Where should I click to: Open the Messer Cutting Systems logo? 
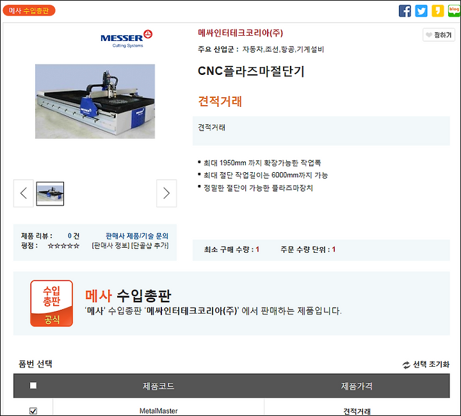pos(126,38)
